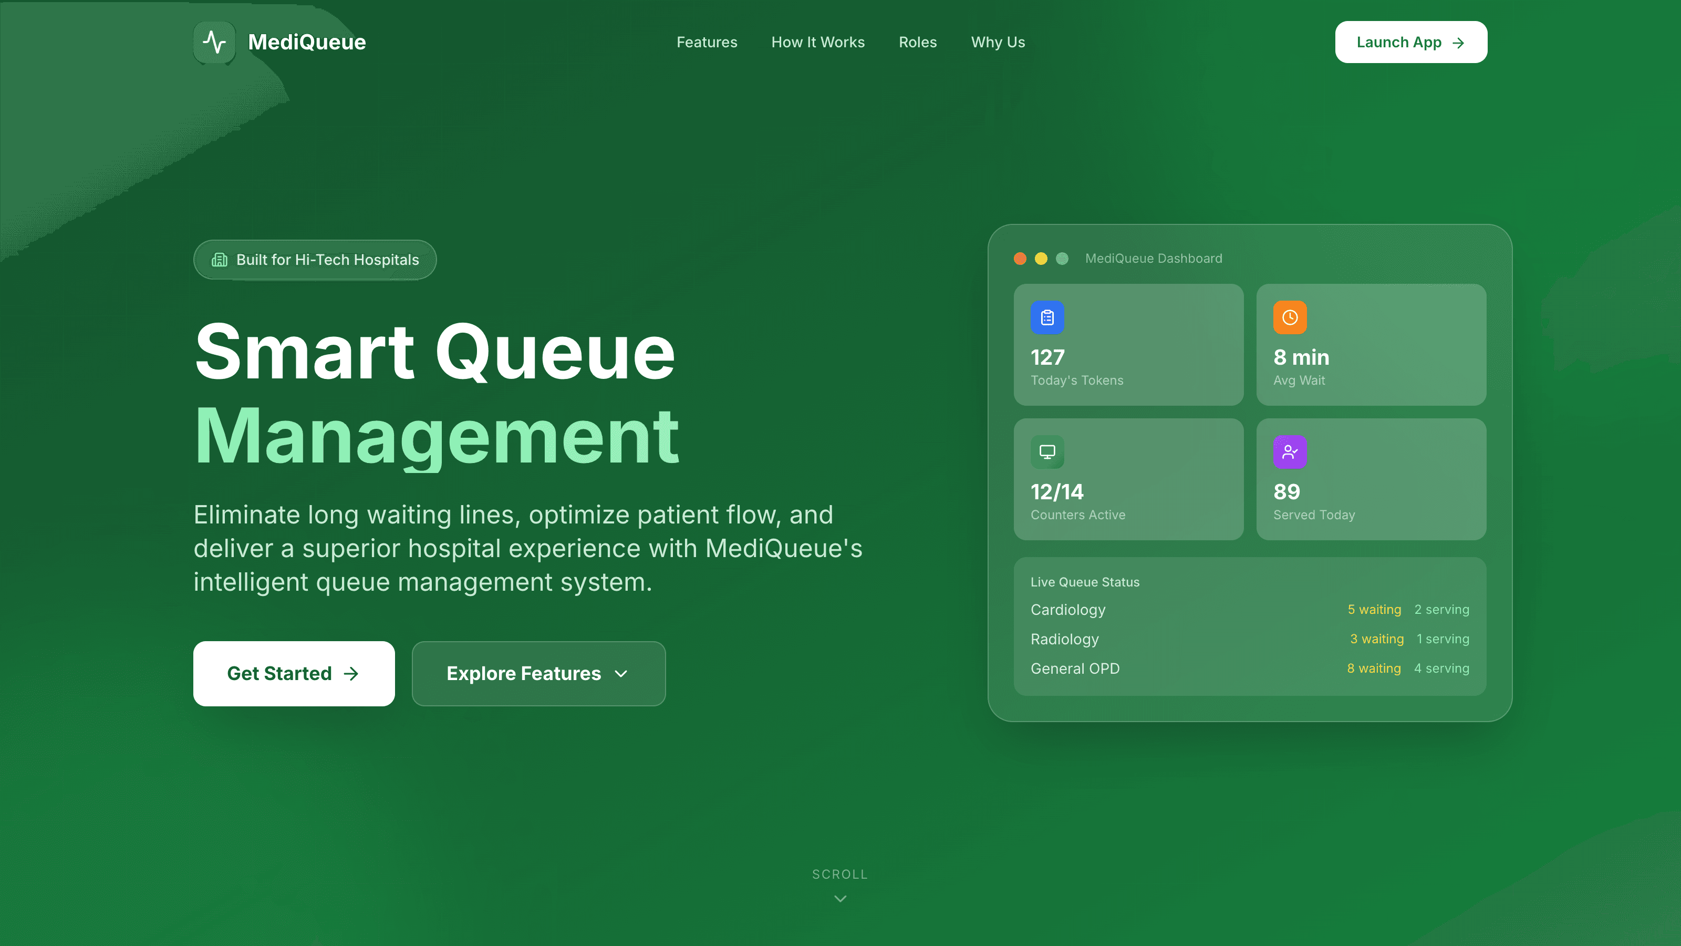1681x946 pixels.
Task: Click the green dot in dashboard header
Action: pyautogui.click(x=1062, y=259)
